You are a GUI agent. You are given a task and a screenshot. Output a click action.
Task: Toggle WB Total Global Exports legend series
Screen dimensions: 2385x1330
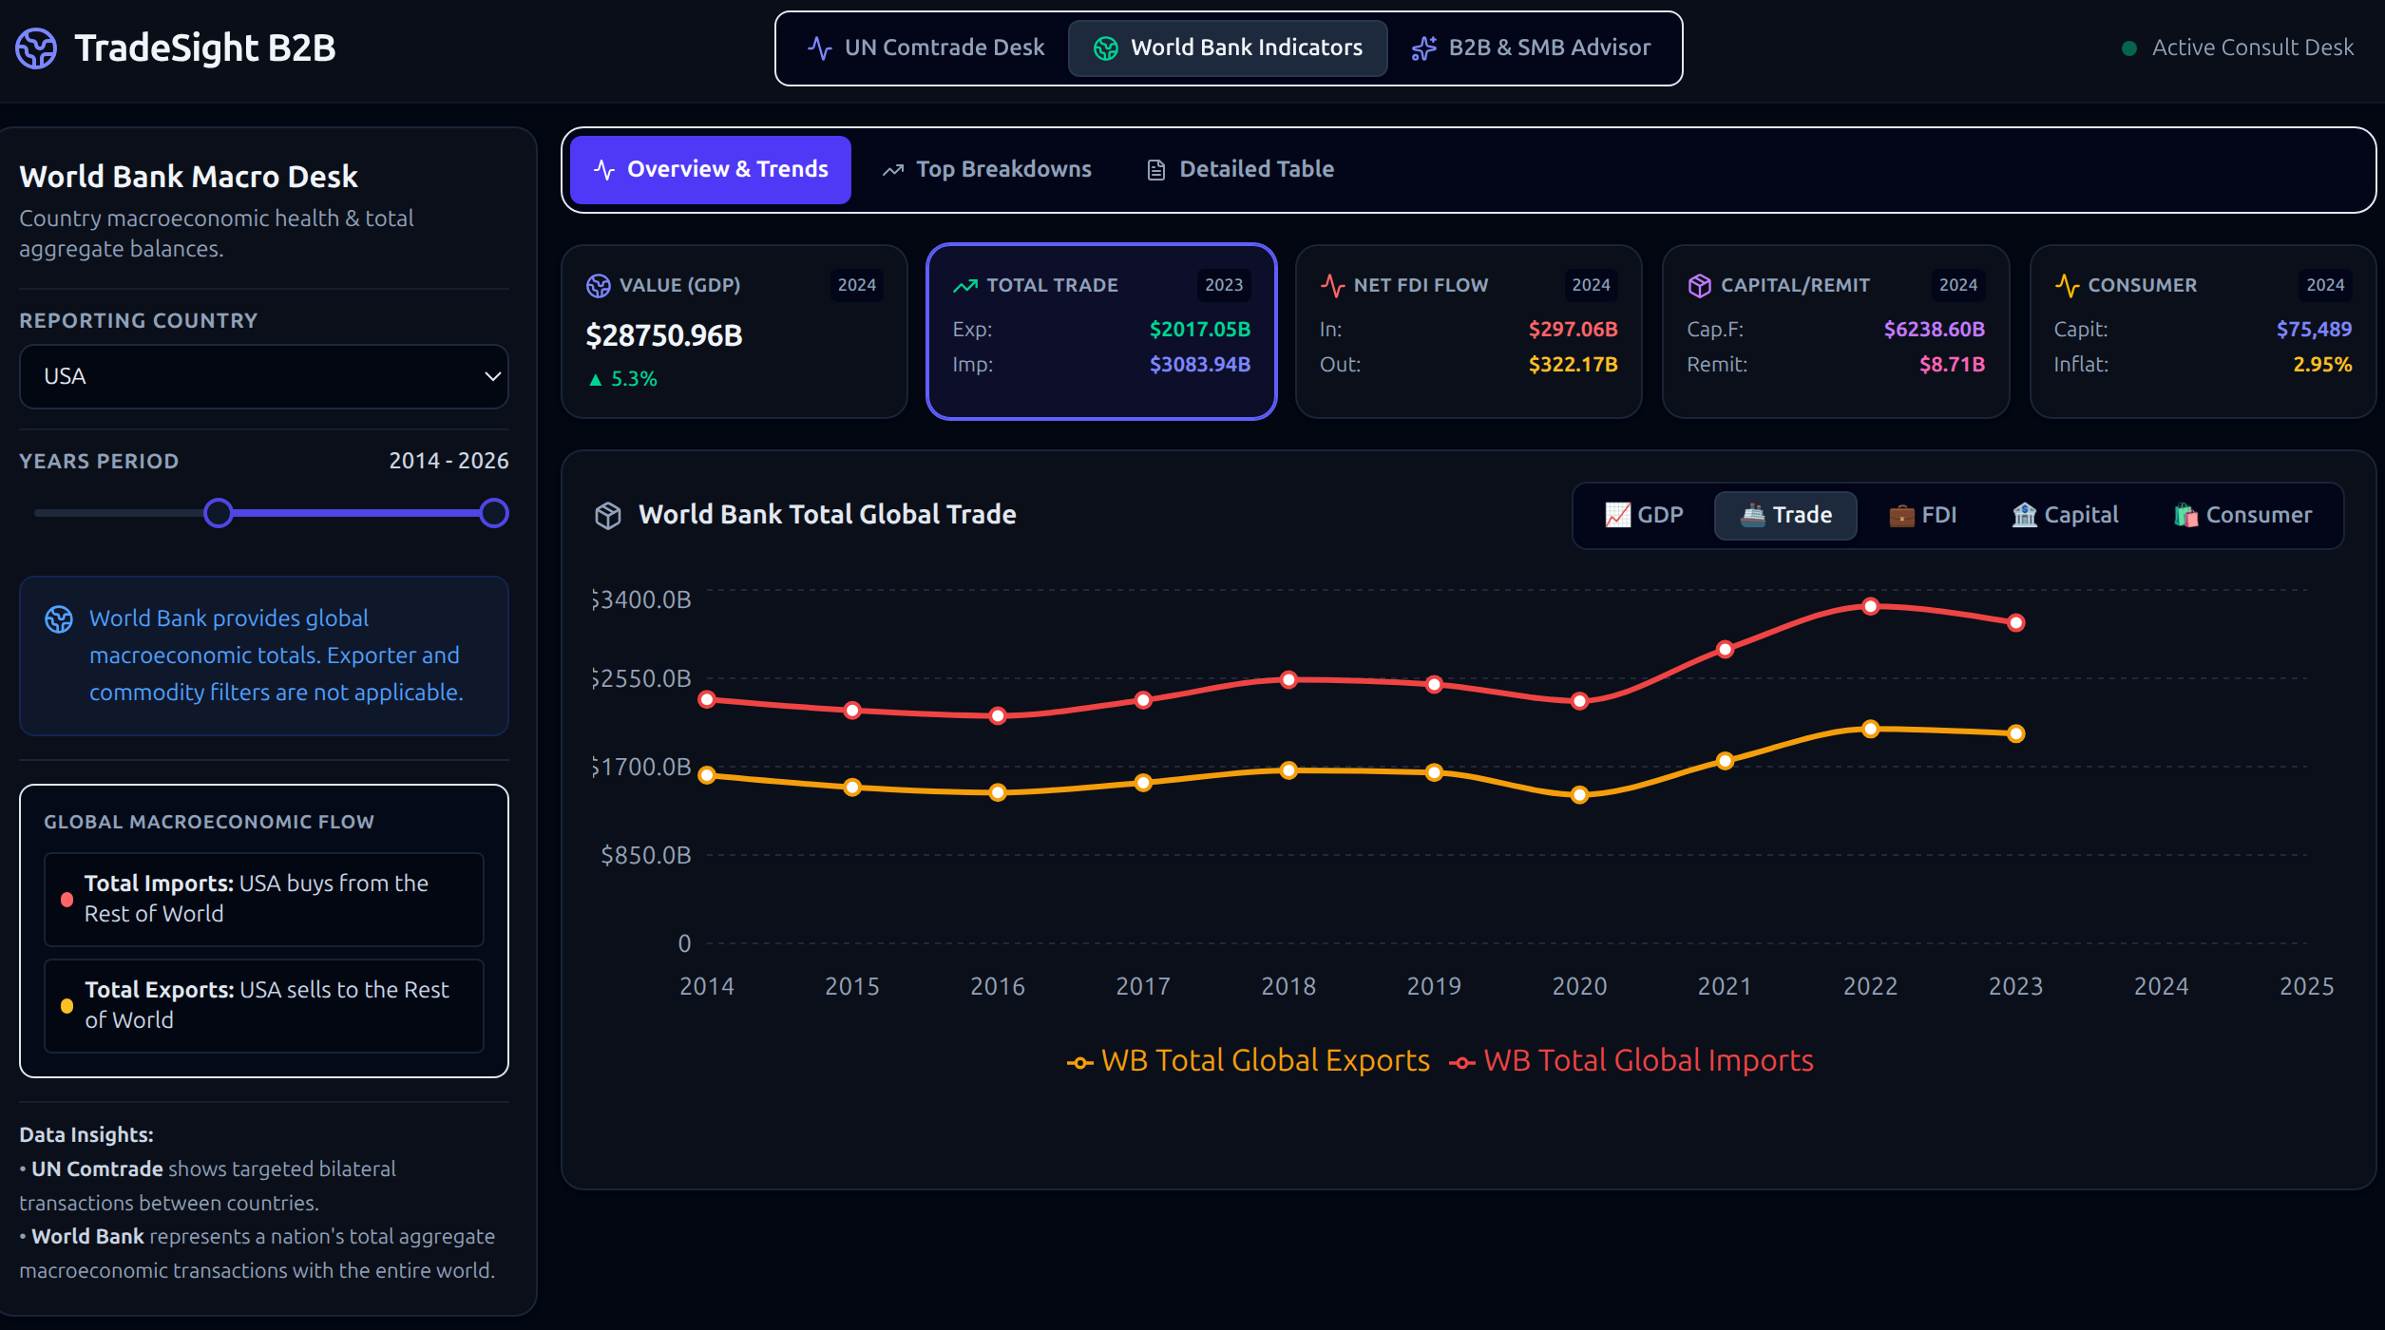coord(1248,1060)
